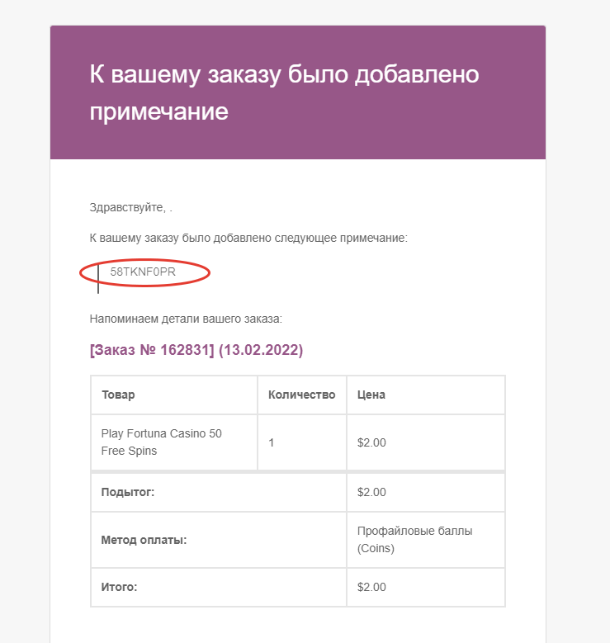Click the quantity value 1 in the product row
610x643 pixels.
(272, 442)
